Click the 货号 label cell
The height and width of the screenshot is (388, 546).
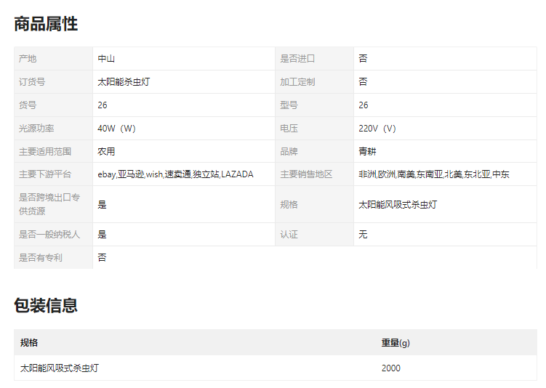click(x=28, y=105)
